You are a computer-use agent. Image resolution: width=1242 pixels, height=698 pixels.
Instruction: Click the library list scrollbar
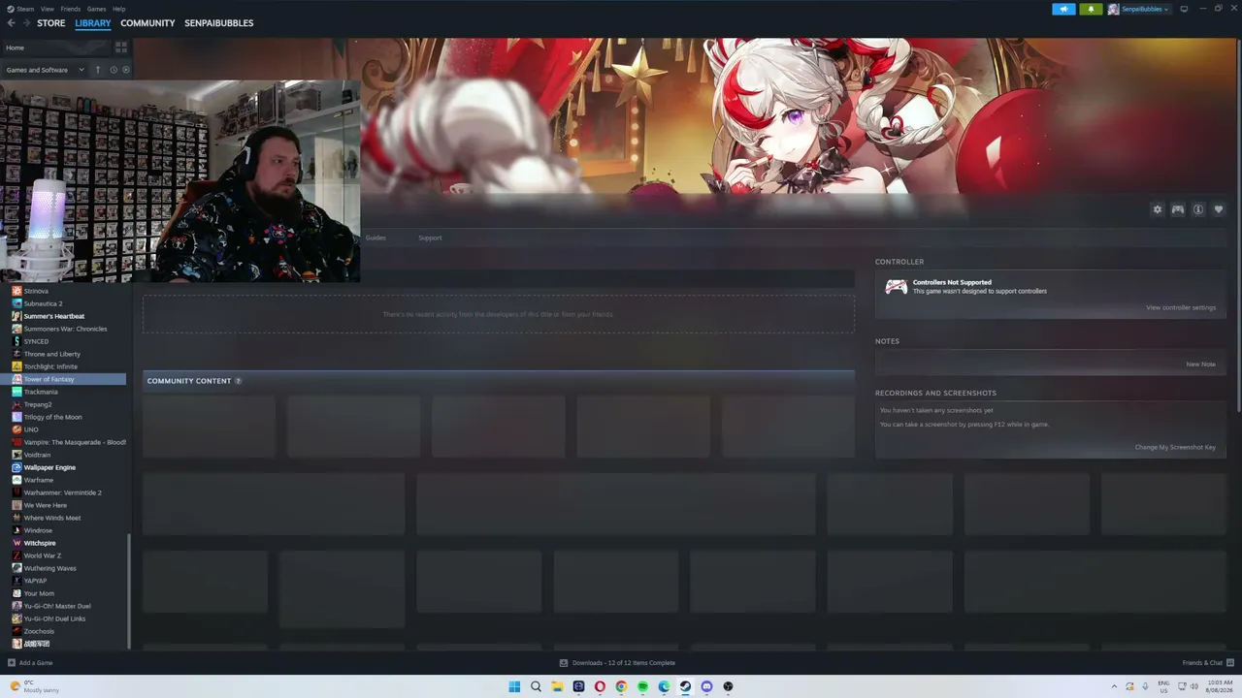point(129,591)
